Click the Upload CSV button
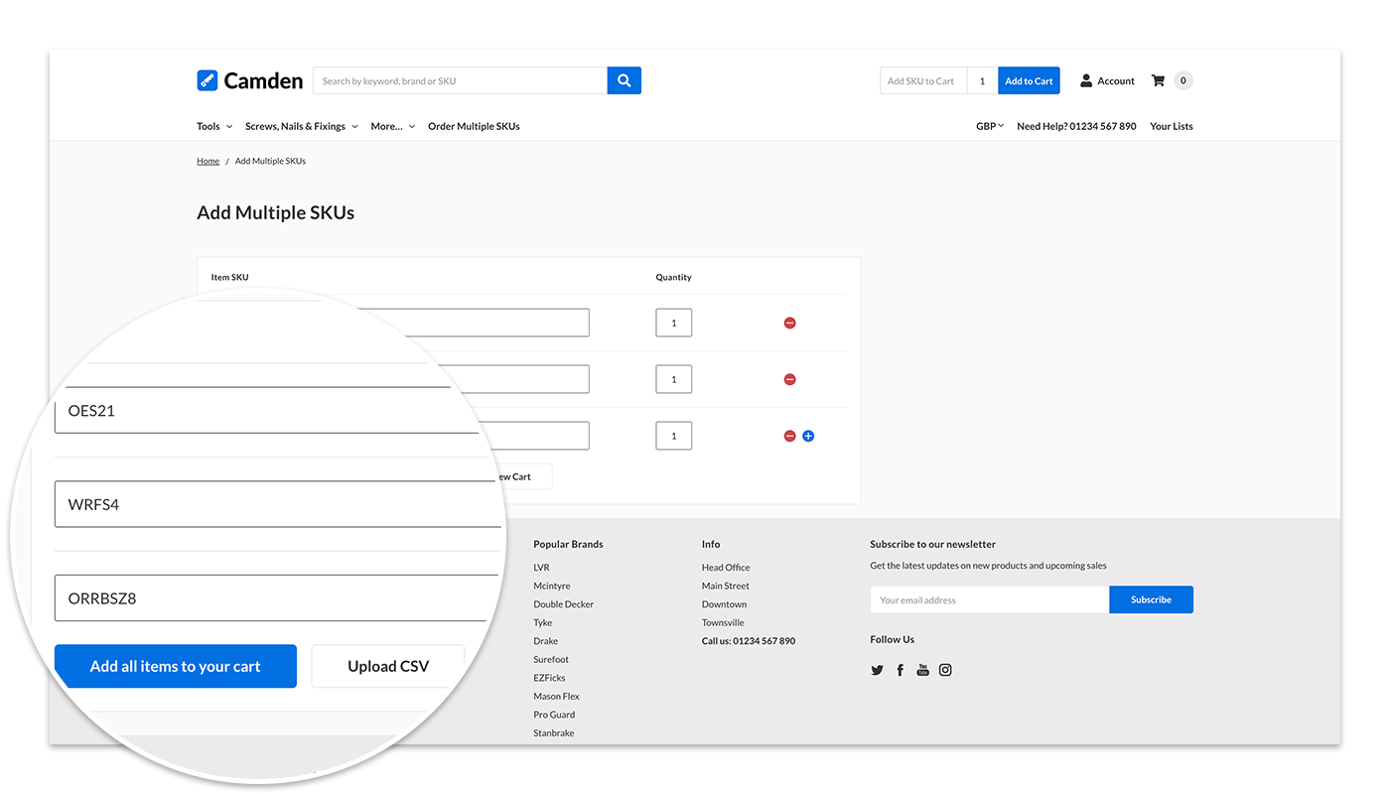 click(388, 666)
